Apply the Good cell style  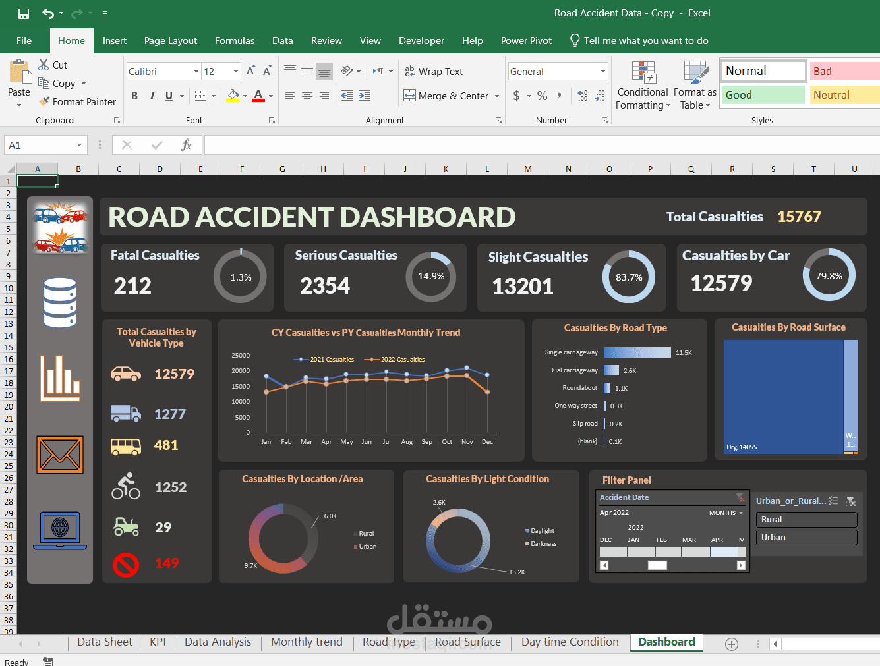coord(762,95)
